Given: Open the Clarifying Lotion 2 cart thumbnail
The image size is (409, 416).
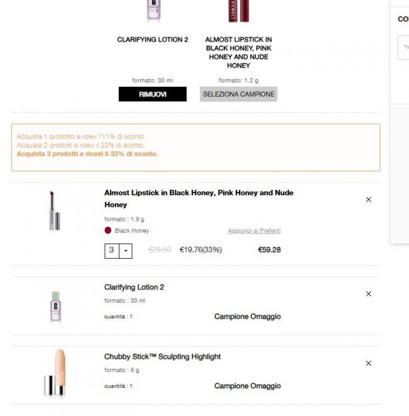Looking at the screenshot, I should [x=55, y=306].
